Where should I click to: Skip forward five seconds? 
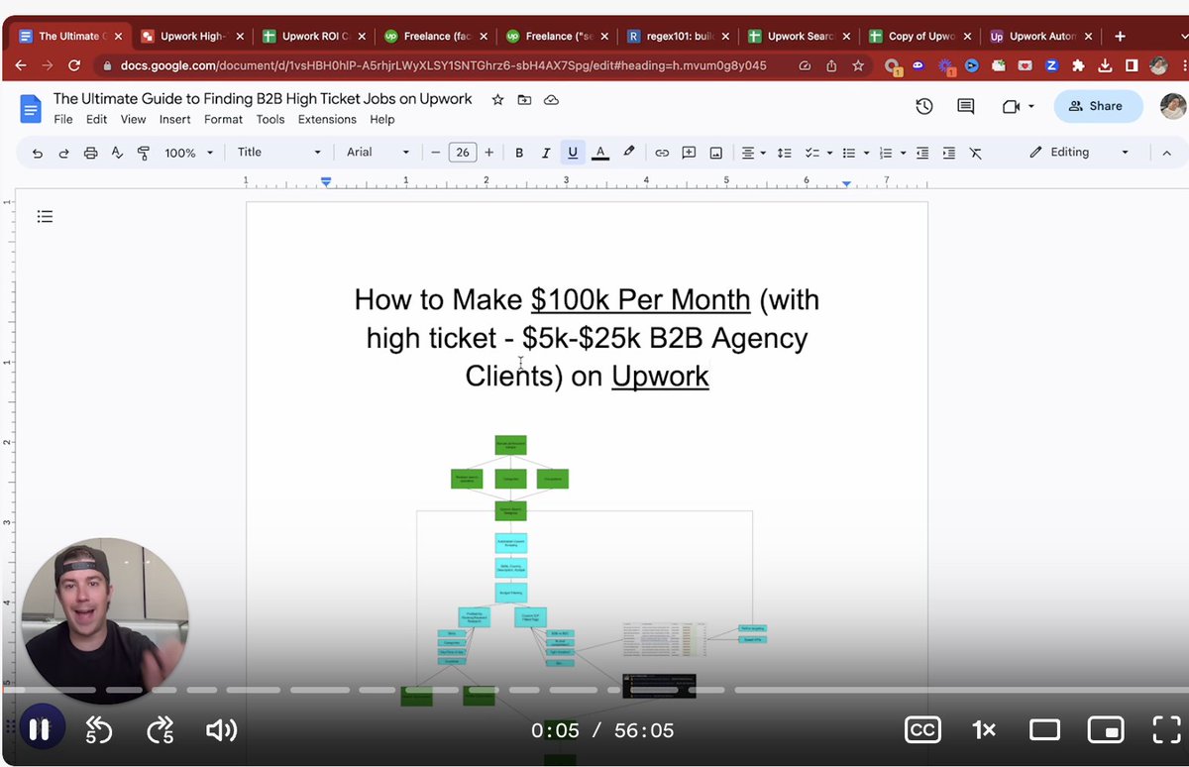pyautogui.click(x=160, y=730)
